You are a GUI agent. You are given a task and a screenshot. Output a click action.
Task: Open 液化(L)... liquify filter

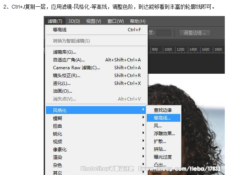[x=97, y=83]
